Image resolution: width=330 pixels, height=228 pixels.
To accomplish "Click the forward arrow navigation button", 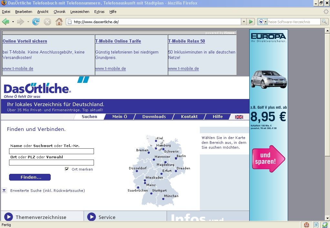I will pos(20,22).
